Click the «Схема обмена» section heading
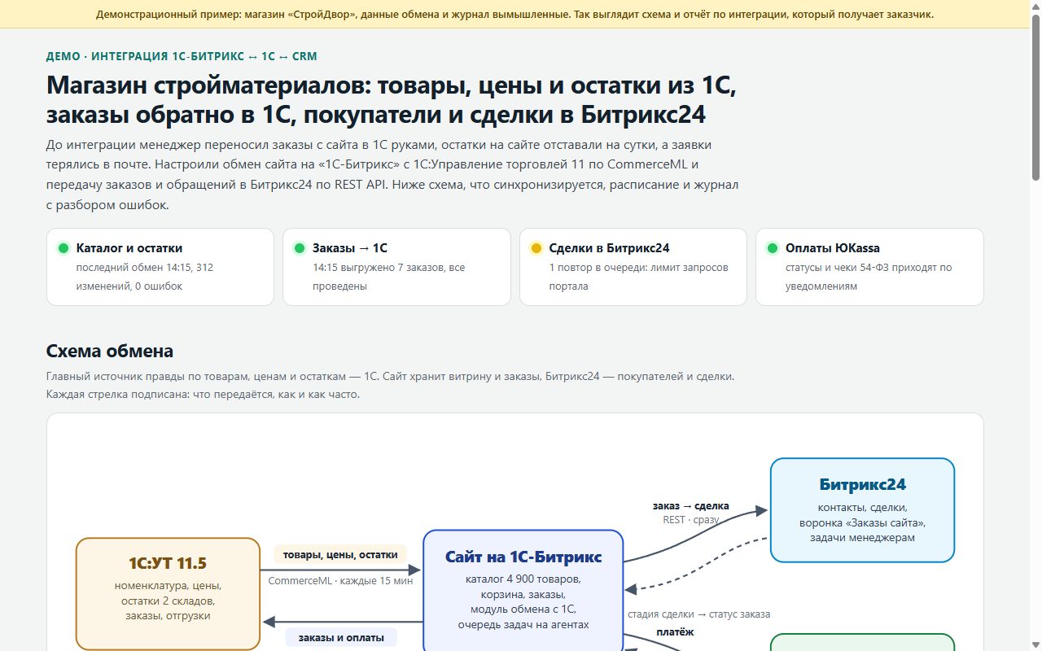Screen dimensions: 1042x651 point(110,352)
